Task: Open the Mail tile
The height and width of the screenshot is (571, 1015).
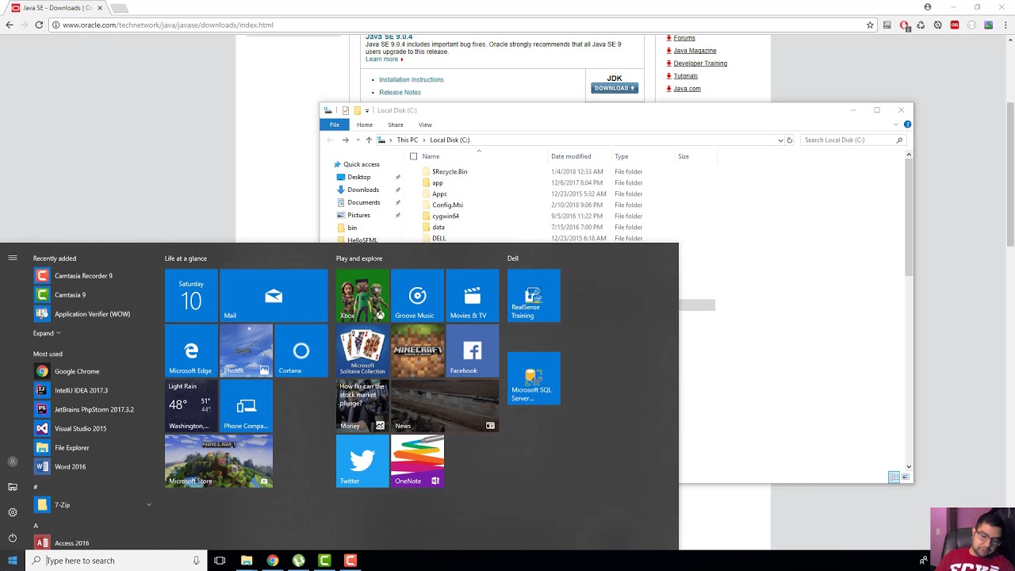Action: click(274, 296)
